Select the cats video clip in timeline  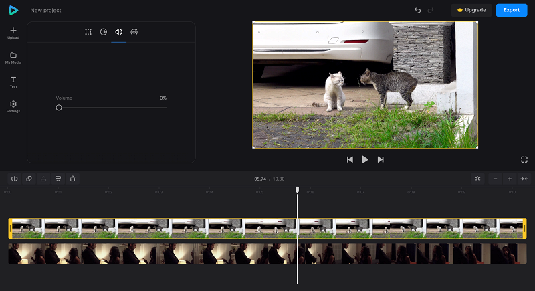pyautogui.click(x=267, y=229)
